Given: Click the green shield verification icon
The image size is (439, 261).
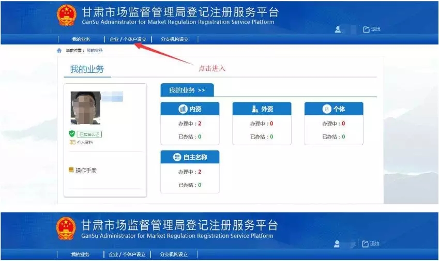Looking at the screenshot, I should point(72,134).
